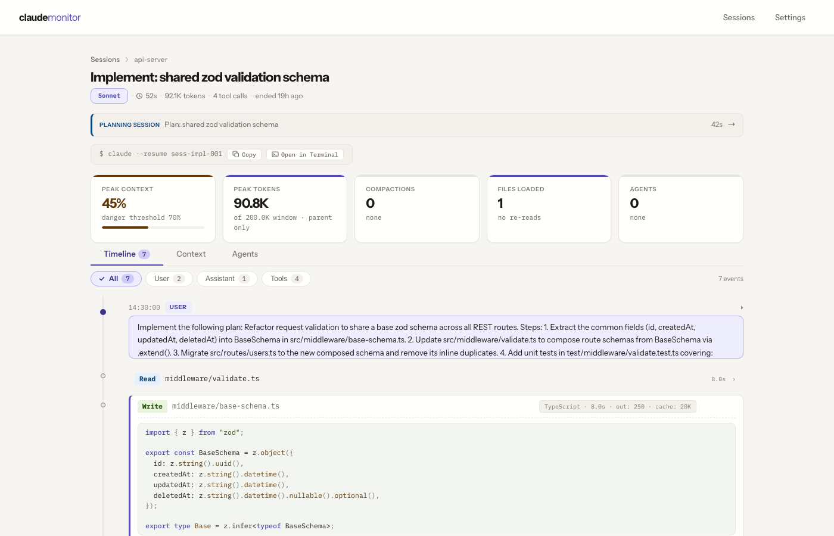Image resolution: width=834 pixels, height=536 pixels.
Task: Copy the claude resume command
Action: coord(244,154)
